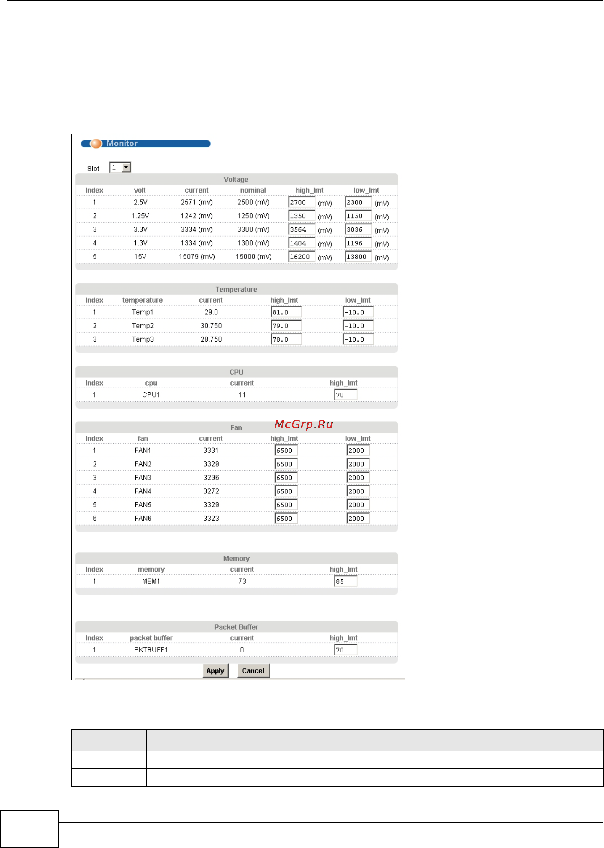The width and height of the screenshot is (604, 848).
Task: Click the FAN6 low limit field
Action: click(358, 519)
